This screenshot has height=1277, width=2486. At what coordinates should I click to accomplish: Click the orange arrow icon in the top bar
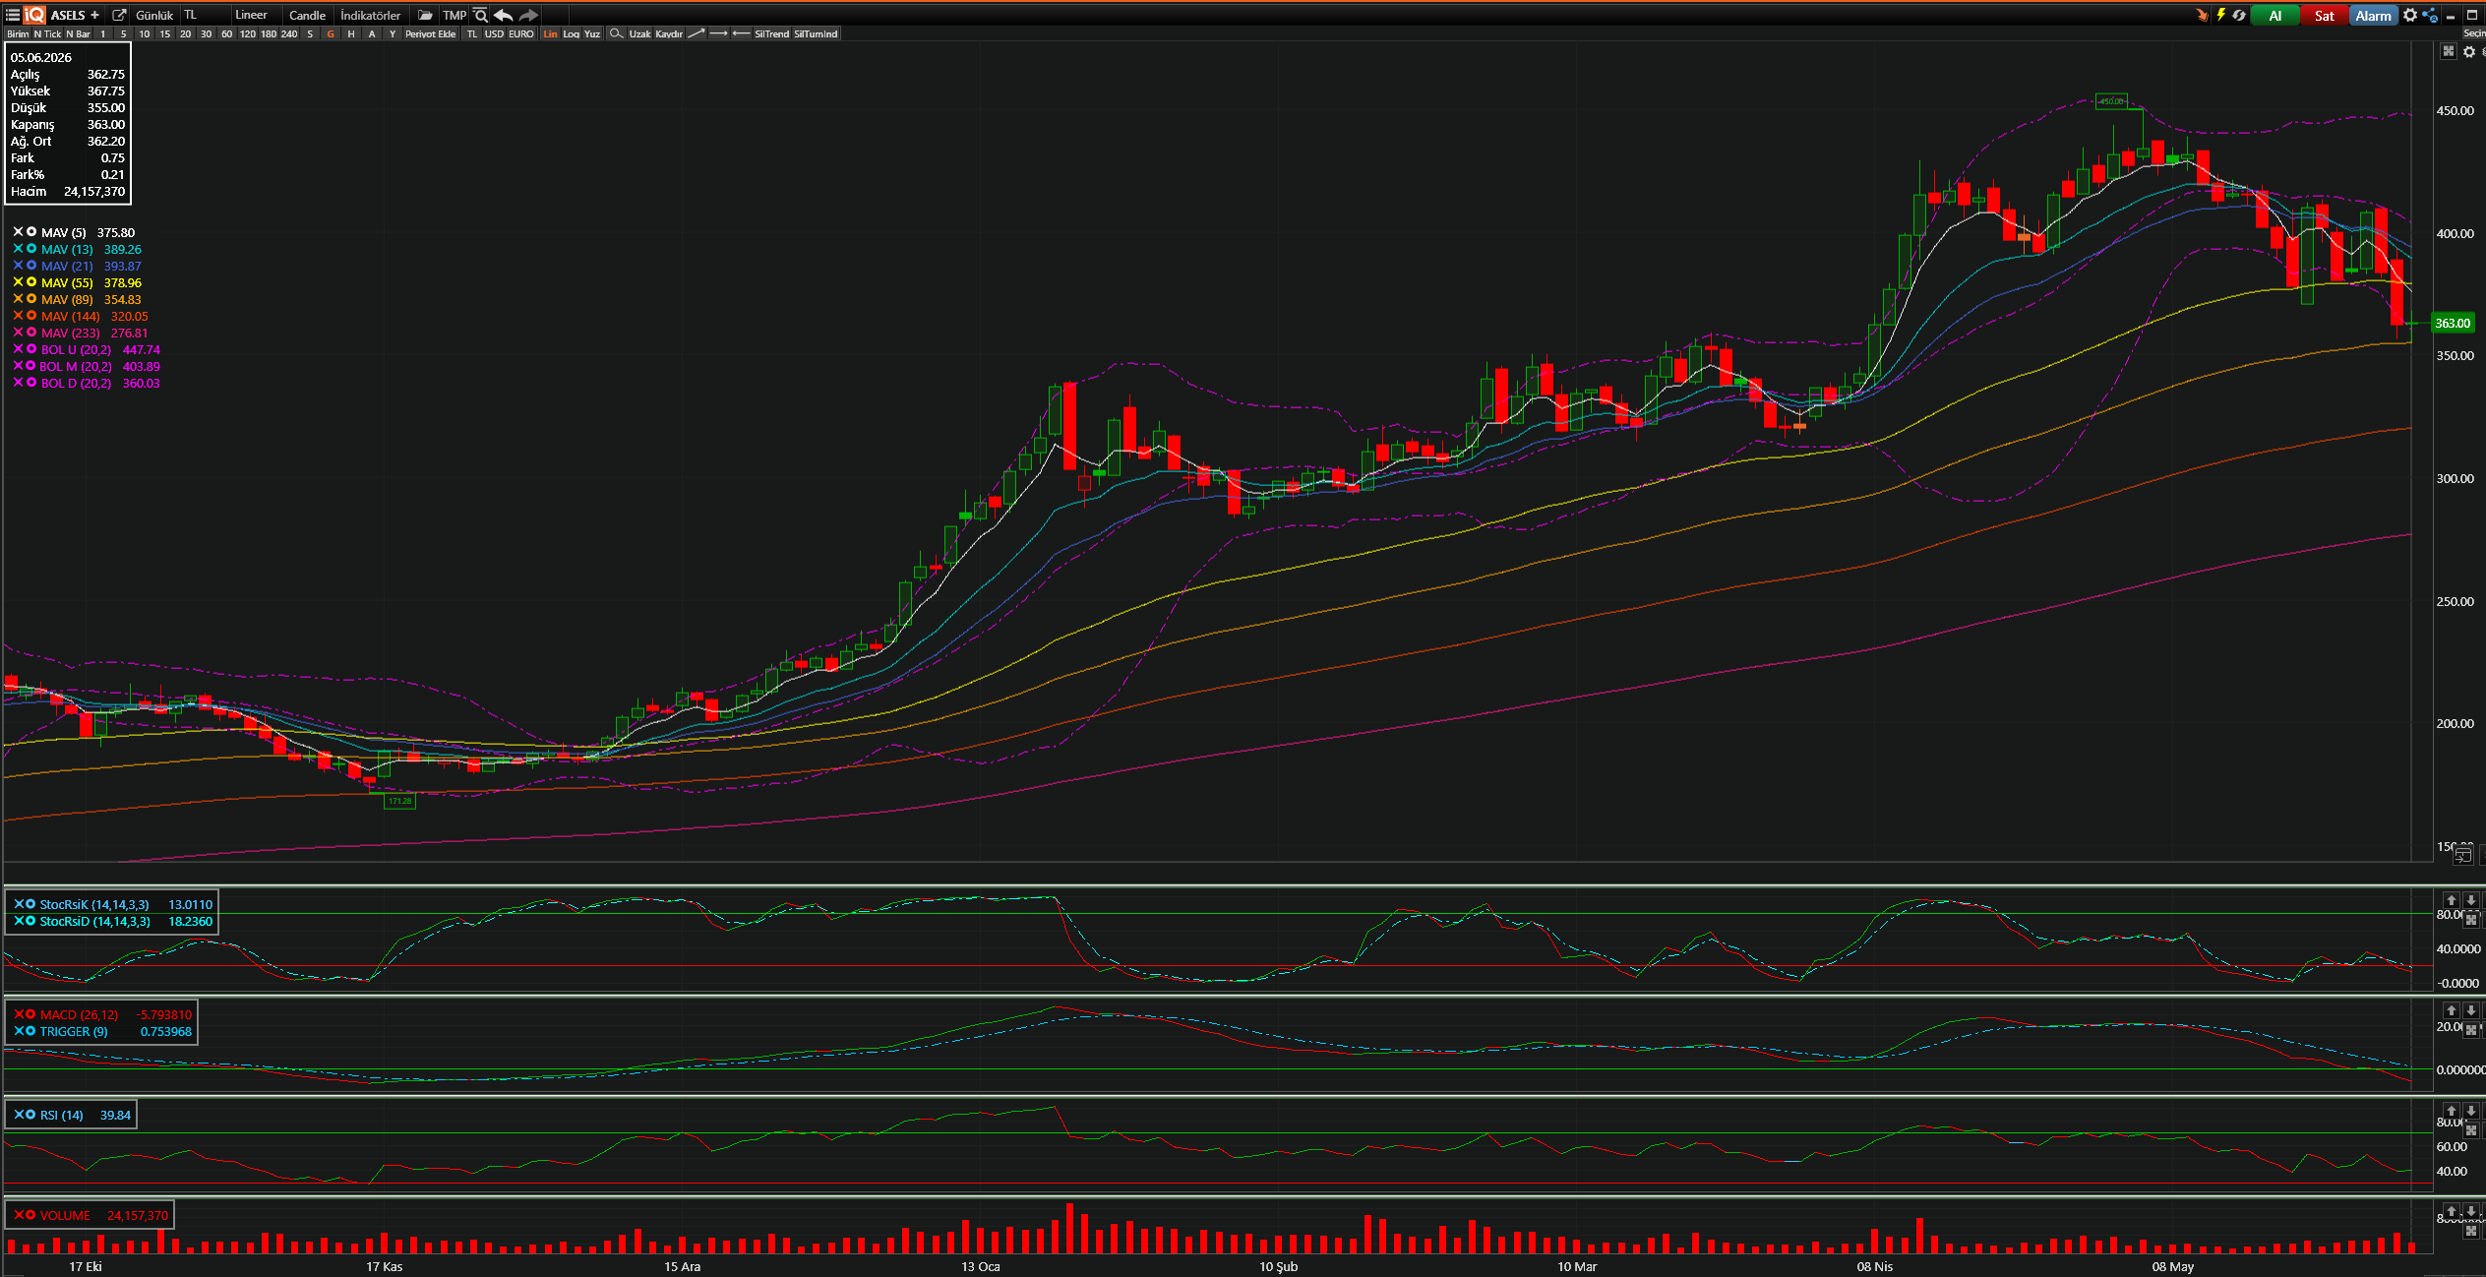[2202, 15]
